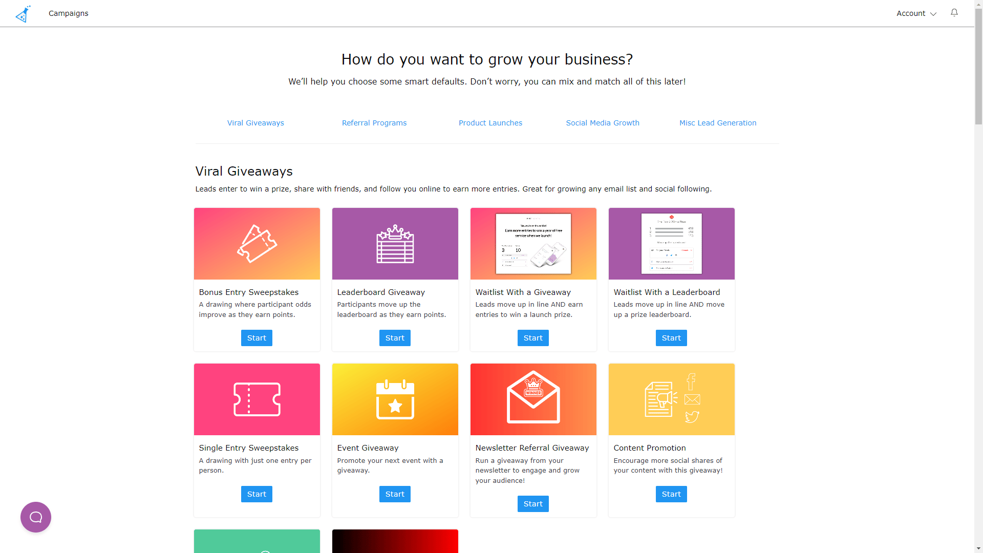Image resolution: width=983 pixels, height=553 pixels.
Task: Select the Referral Programs tab
Action: [x=374, y=122]
